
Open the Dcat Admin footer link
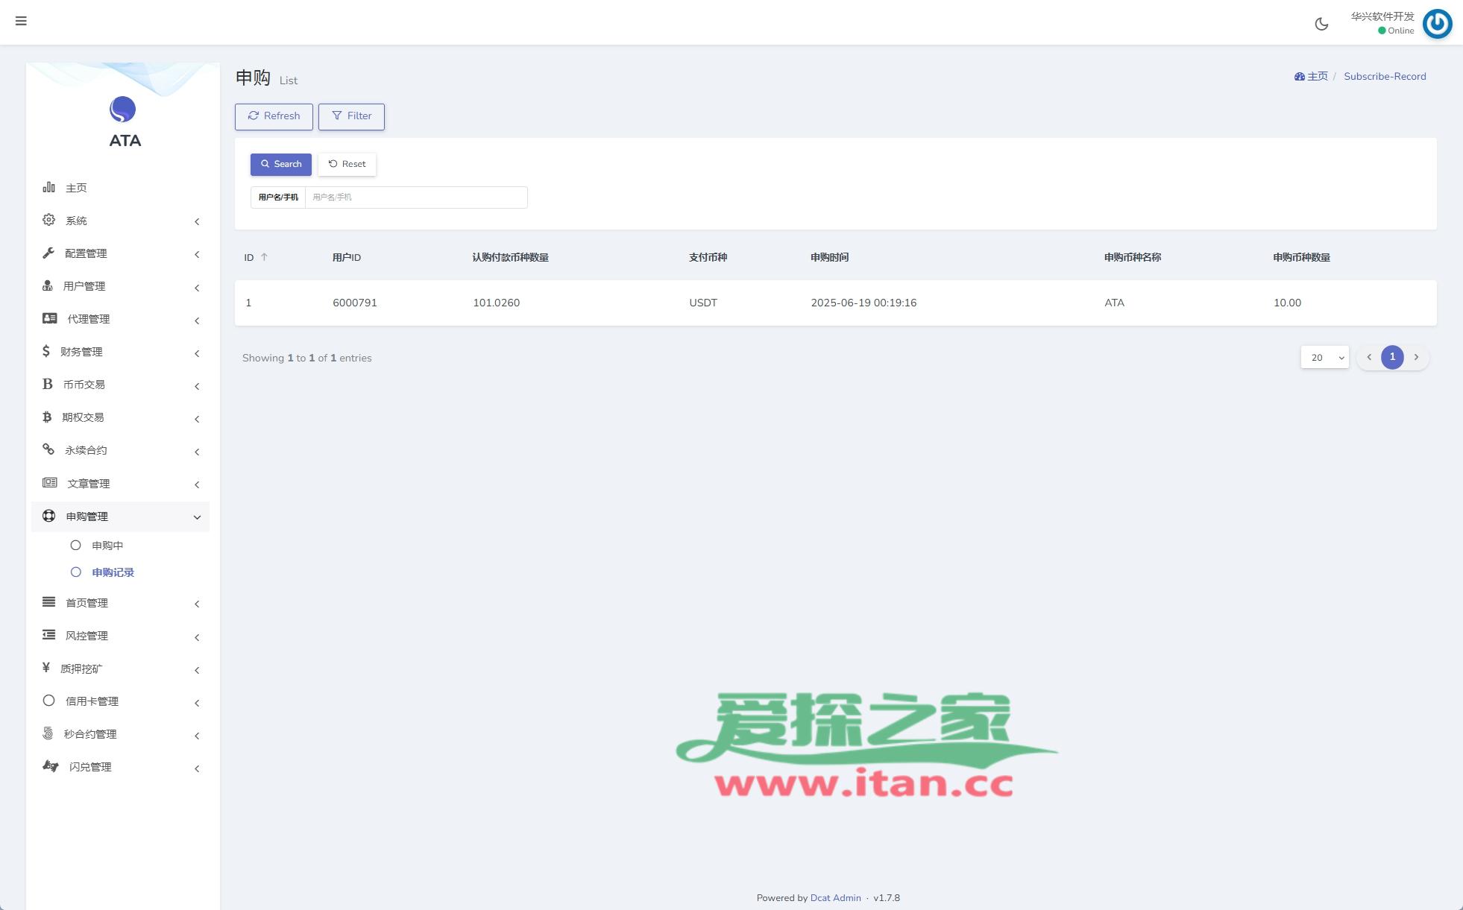point(835,898)
